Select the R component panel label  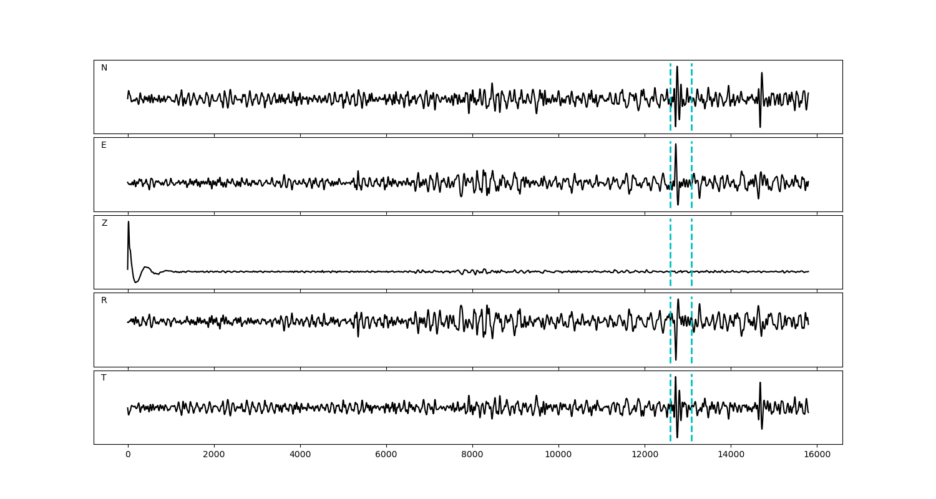104,301
